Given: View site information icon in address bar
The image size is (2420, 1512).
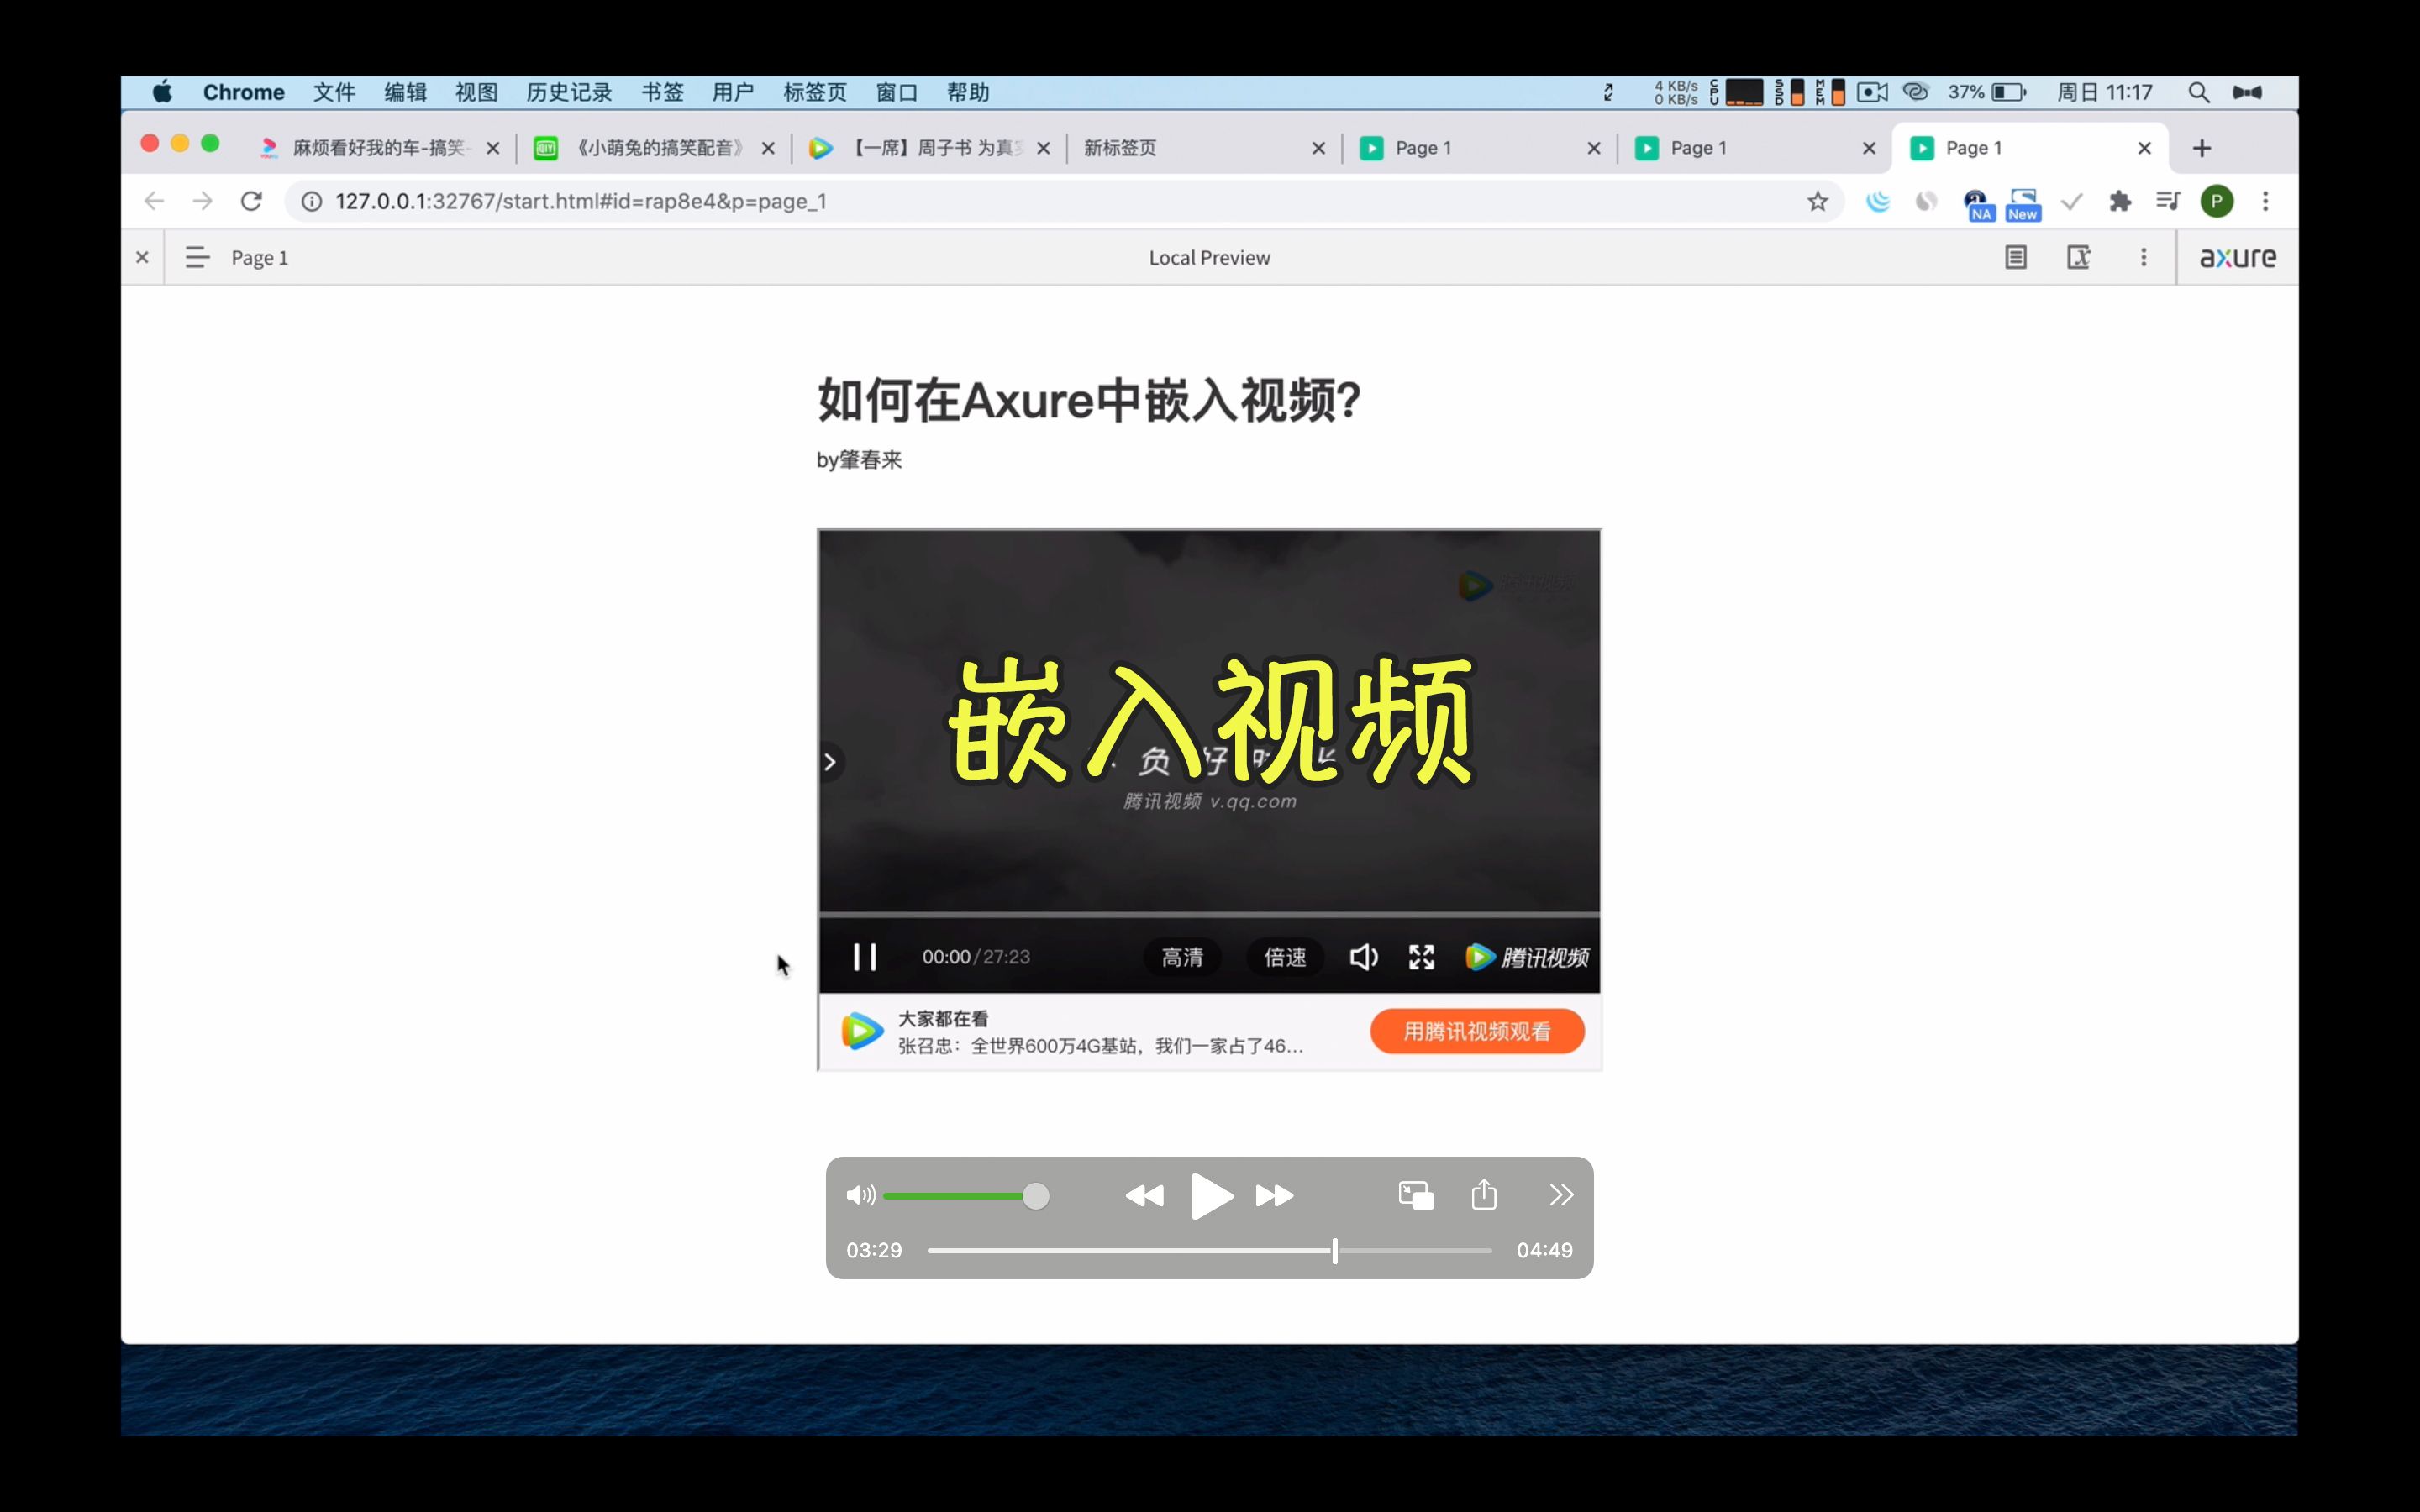Looking at the screenshot, I should tap(312, 201).
